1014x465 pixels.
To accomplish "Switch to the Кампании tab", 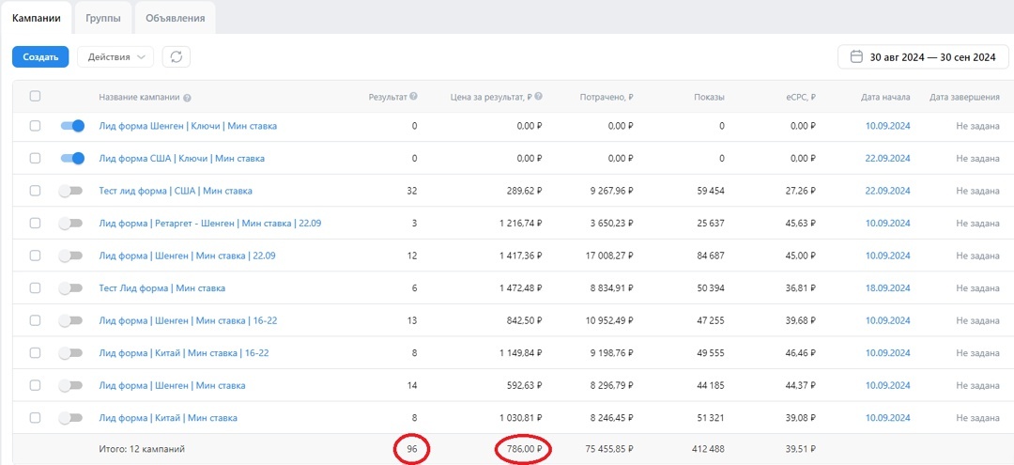I will point(37,18).
